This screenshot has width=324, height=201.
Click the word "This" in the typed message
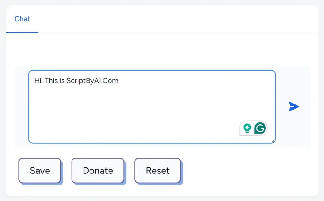coord(51,81)
